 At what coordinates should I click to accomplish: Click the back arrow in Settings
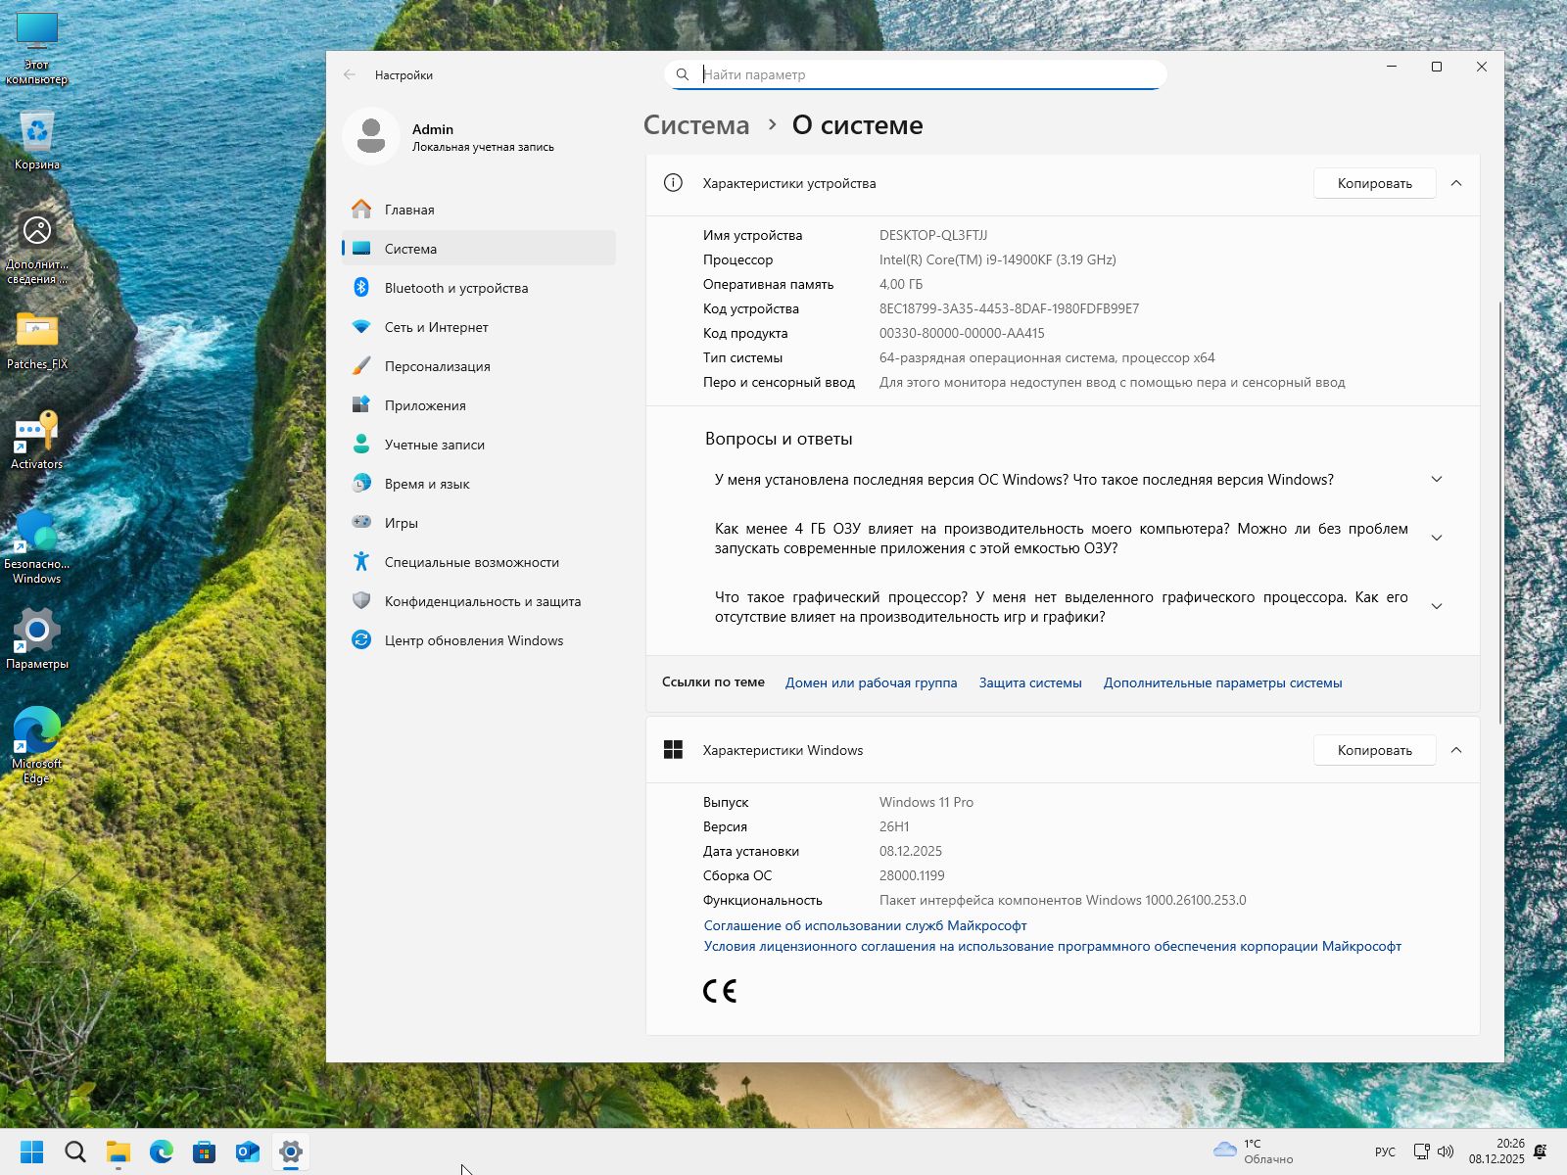pos(350,74)
